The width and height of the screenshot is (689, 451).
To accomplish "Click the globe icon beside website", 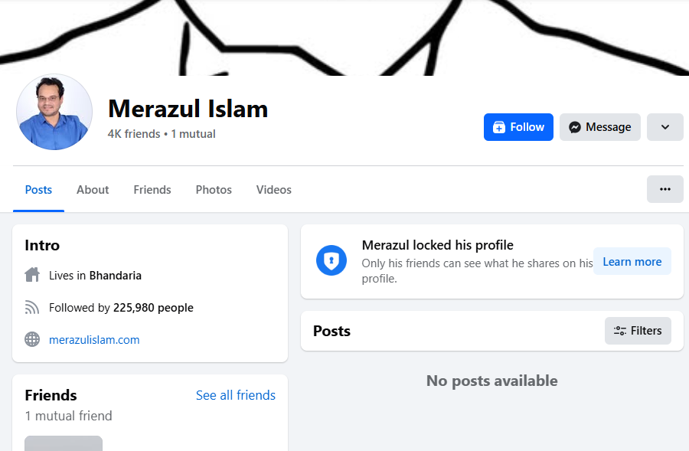I will tap(32, 339).
